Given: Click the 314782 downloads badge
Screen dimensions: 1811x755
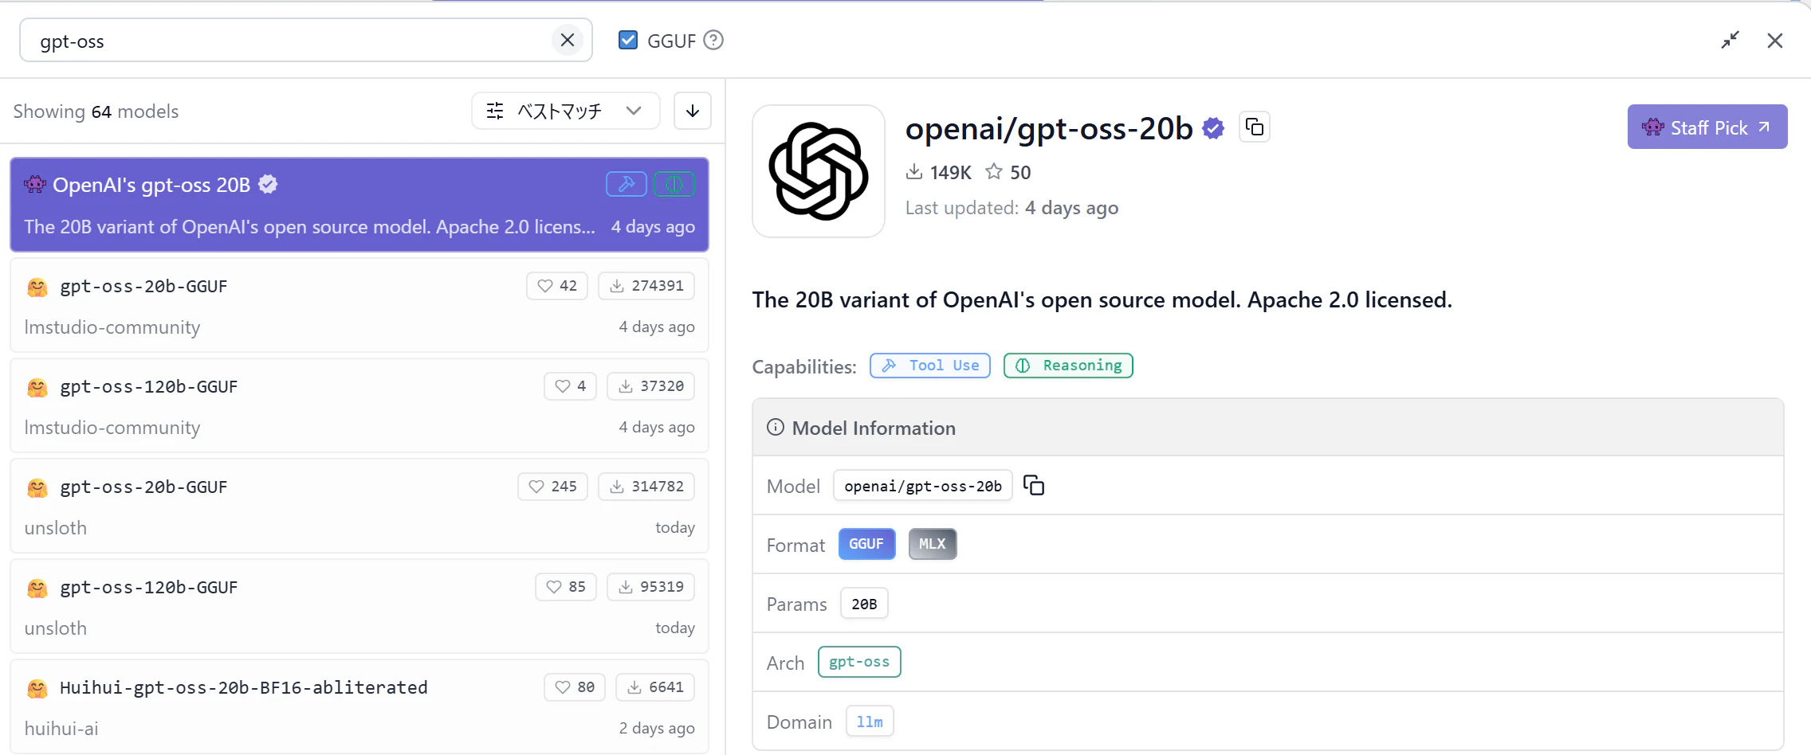Looking at the screenshot, I should [x=646, y=487].
